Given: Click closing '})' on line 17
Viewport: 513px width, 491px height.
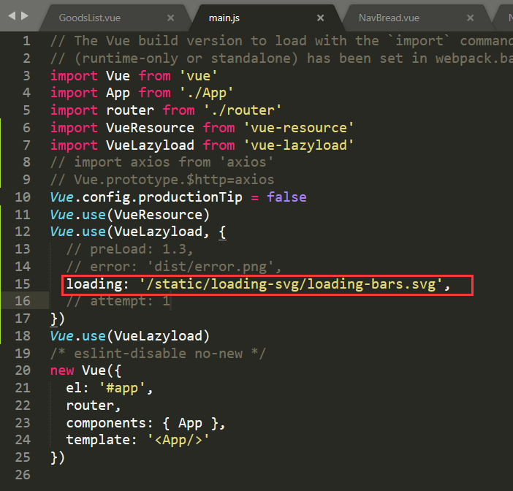Looking at the screenshot, I should [58, 319].
